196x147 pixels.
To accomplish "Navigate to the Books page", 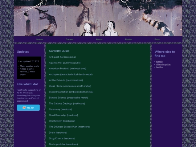I will point(128,40).
